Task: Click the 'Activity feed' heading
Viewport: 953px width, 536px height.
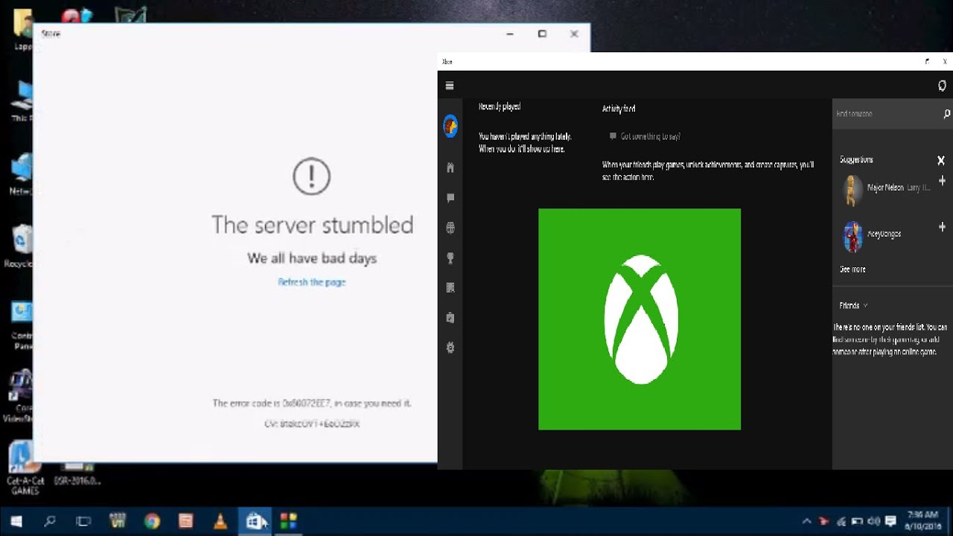Action: click(619, 109)
